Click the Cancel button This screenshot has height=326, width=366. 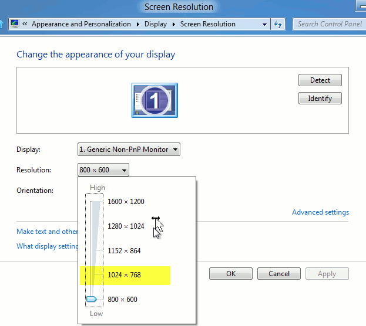pyautogui.click(x=279, y=274)
